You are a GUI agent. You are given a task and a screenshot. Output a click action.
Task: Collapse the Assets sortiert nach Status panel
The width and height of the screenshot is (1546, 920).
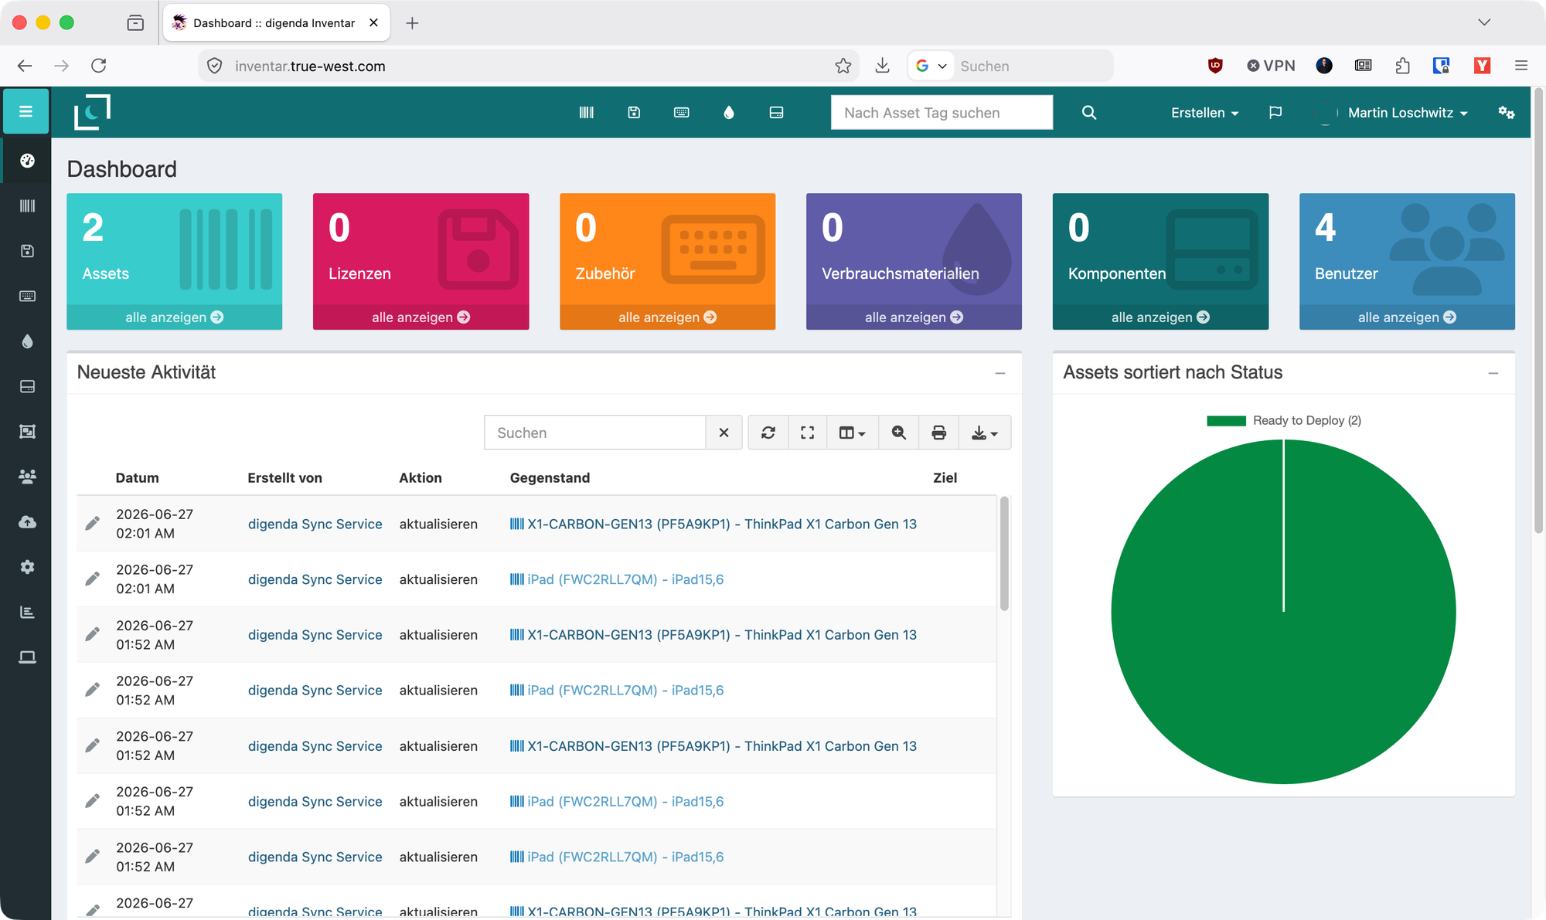click(x=1493, y=373)
